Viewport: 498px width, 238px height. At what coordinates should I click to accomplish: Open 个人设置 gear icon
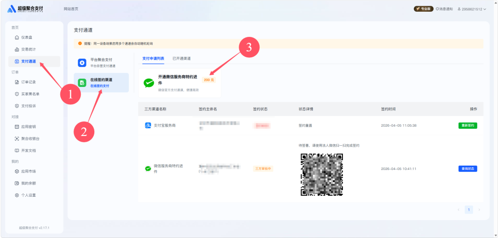click(x=17, y=195)
